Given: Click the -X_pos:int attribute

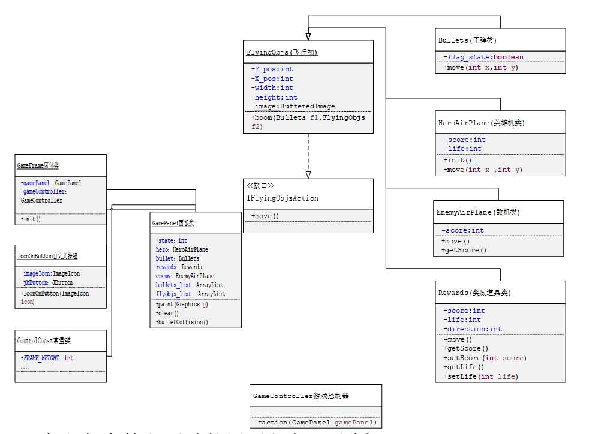Looking at the screenshot, I should [x=272, y=79].
